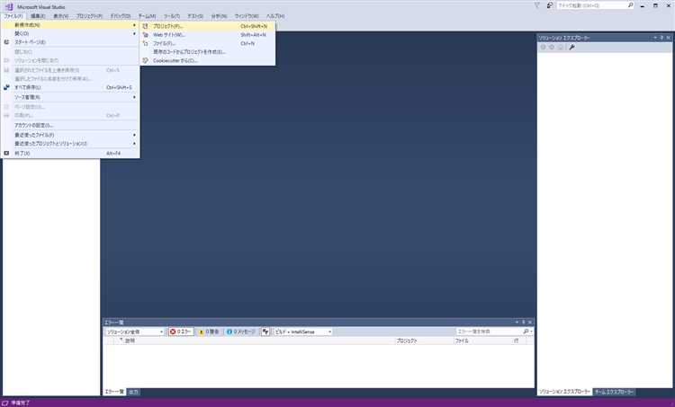Open the ウィンドウ(W) menu
Screen dimensions: 675x407
point(247,16)
